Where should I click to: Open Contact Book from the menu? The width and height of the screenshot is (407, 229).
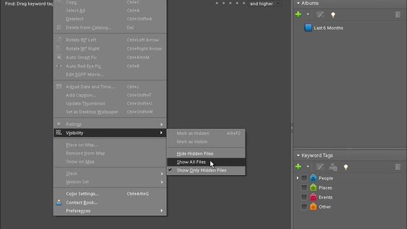coord(110,202)
